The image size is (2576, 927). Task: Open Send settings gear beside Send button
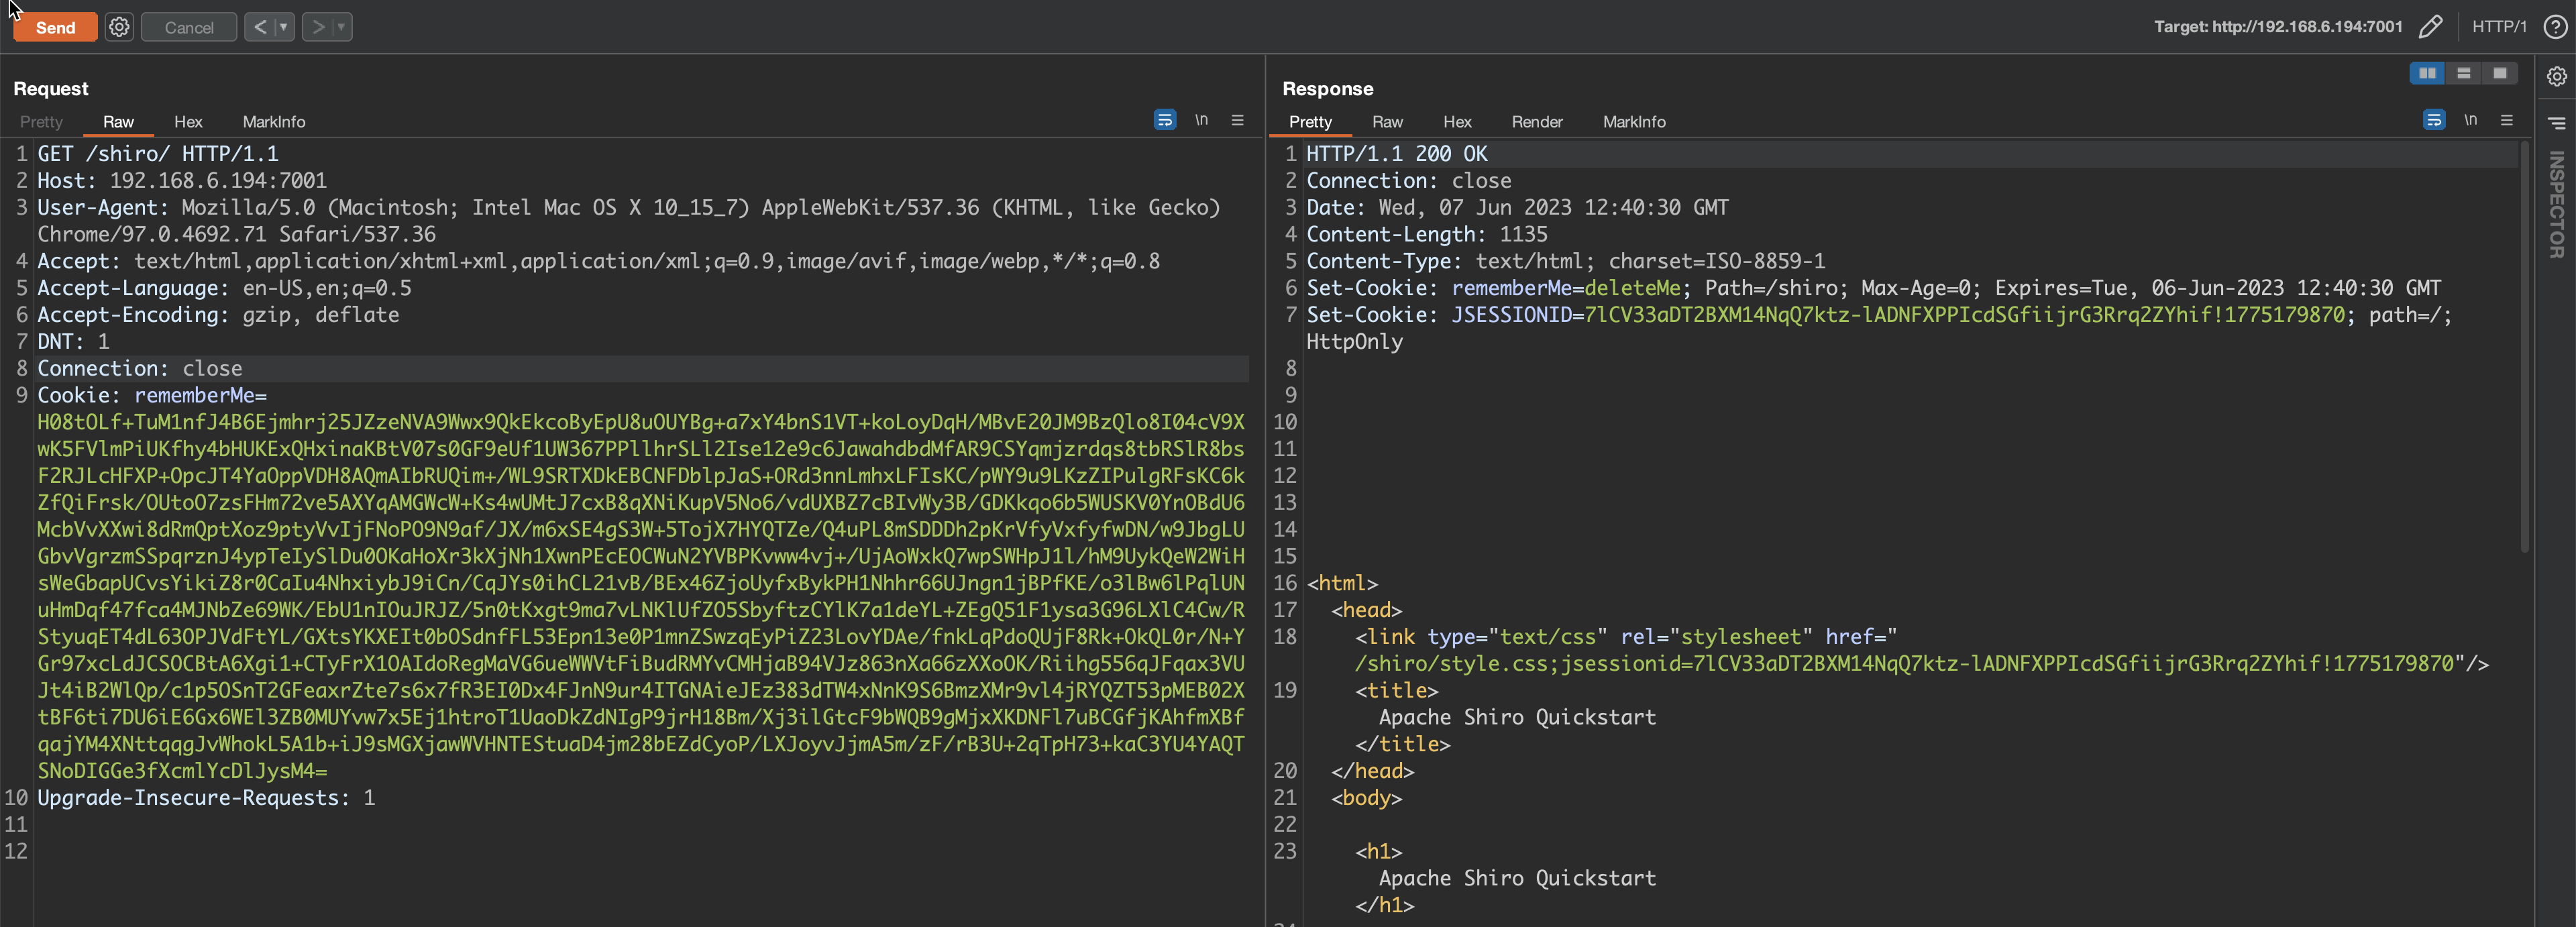pos(119,27)
